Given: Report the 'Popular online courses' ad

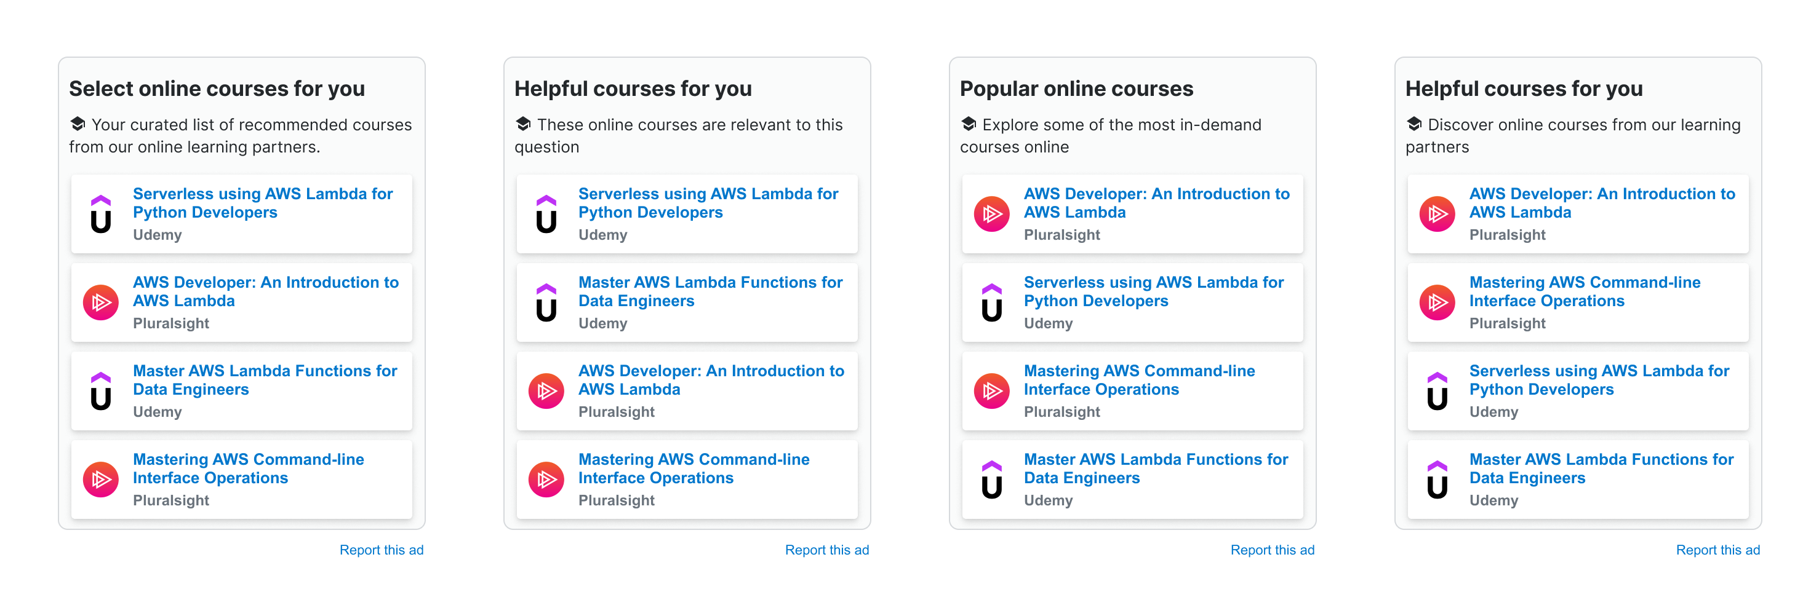Looking at the screenshot, I should coord(1272,550).
